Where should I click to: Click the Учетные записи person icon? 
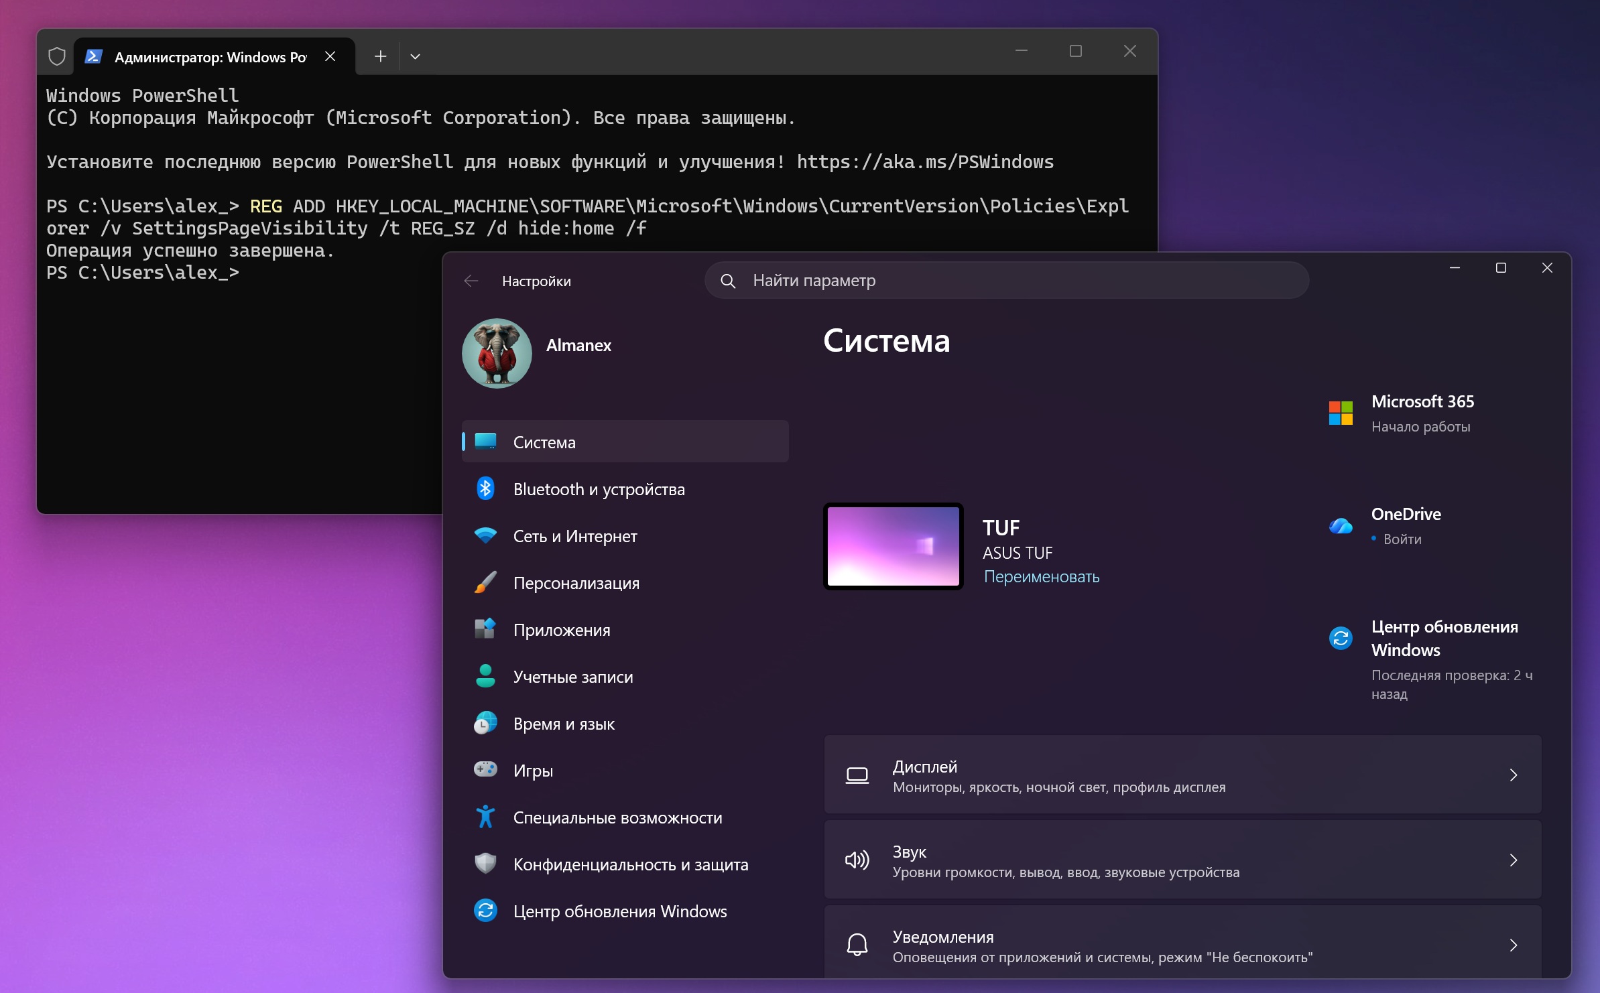pyautogui.click(x=485, y=675)
